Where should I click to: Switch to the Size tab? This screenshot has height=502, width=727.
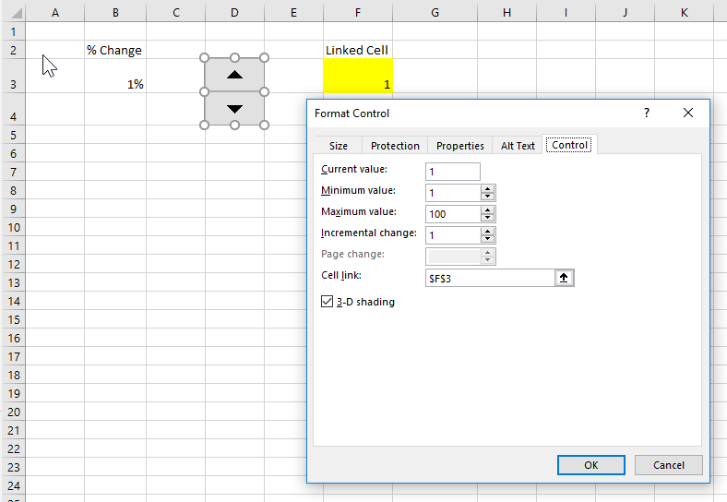point(339,146)
